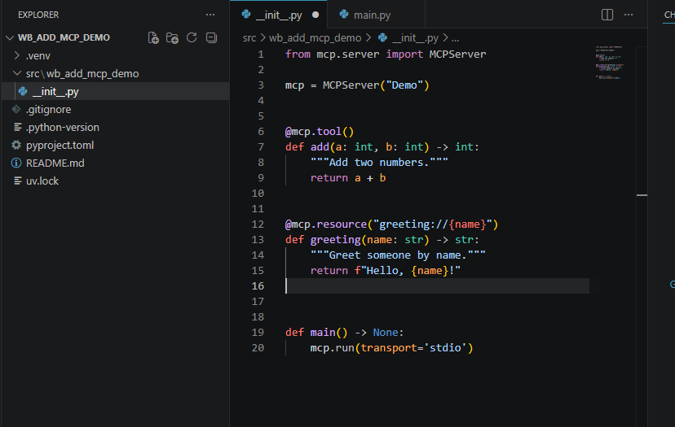675x427 pixels.
Task: Click src breadcrumb segment
Action: tap(249, 37)
